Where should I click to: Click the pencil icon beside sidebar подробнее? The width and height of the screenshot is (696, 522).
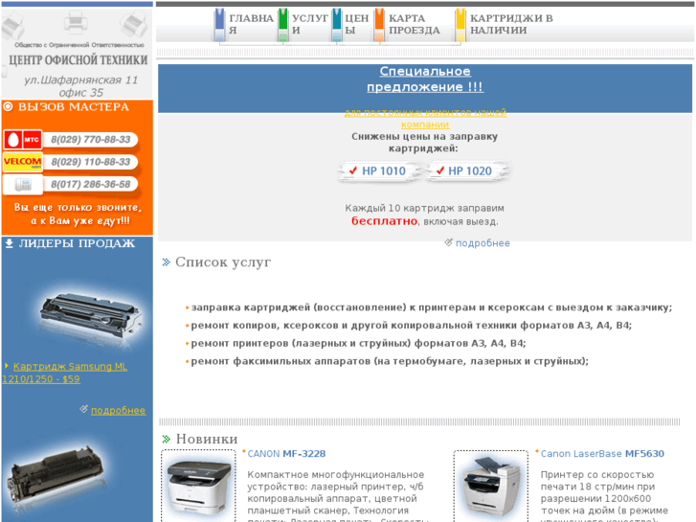pyautogui.click(x=84, y=409)
